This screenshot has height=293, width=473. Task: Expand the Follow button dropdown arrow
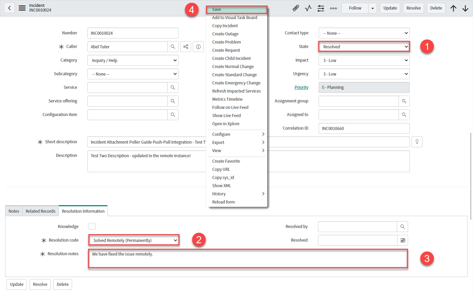pyautogui.click(x=373, y=8)
